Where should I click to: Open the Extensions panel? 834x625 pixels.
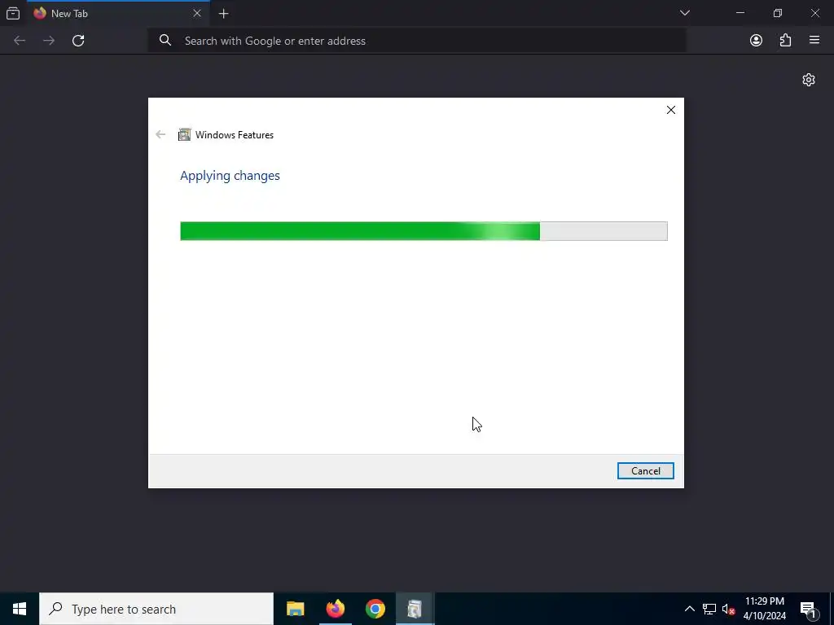[785, 41]
